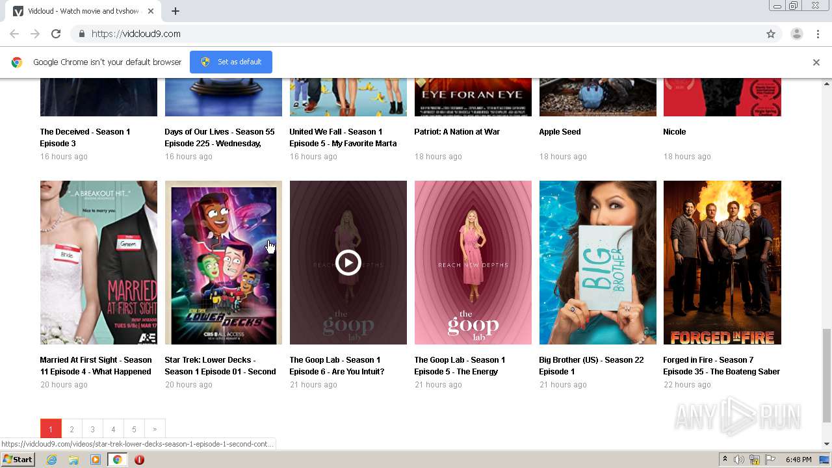Image resolution: width=832 pixels, height=468 pixels.
Task: Open the volume speaker tray icon
Action: (x=739, y=460)
